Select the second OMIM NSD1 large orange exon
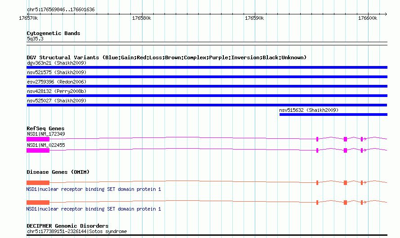 pyautogui.click(x=38, y=203)
